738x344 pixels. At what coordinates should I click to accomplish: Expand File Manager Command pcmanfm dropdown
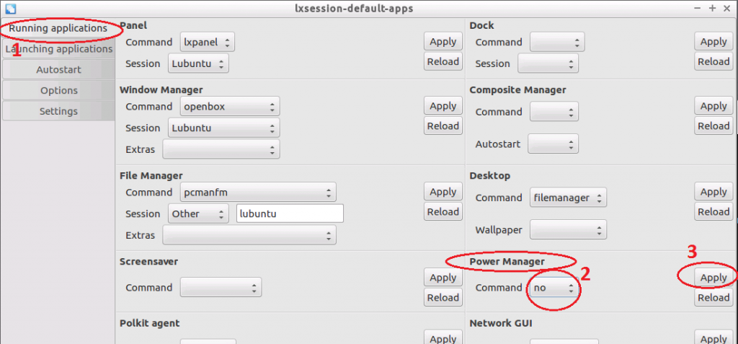[258, 193]
